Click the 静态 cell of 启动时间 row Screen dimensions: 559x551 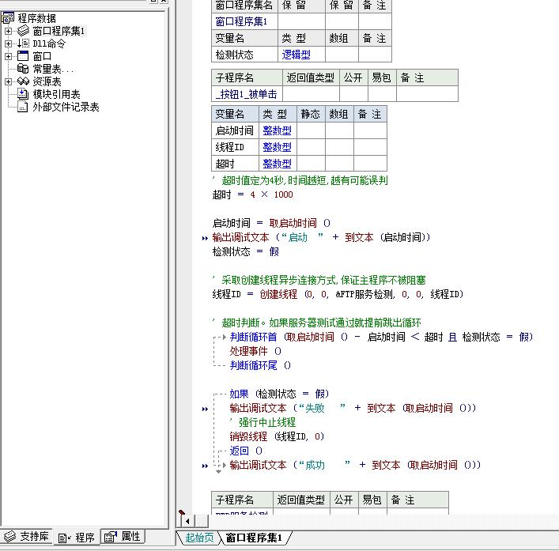pos(311,130)
